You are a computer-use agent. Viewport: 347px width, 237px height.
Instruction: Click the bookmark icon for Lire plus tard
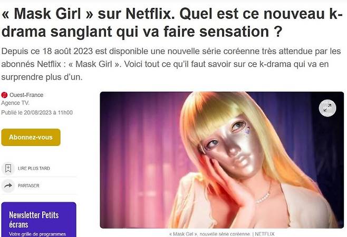[8, 168]
